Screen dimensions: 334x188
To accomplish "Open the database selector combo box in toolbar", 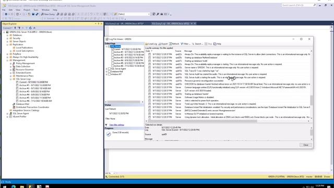I will tap(134, 14).
